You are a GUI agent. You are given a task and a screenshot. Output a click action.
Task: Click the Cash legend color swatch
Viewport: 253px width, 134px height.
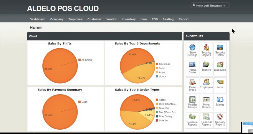80,102
